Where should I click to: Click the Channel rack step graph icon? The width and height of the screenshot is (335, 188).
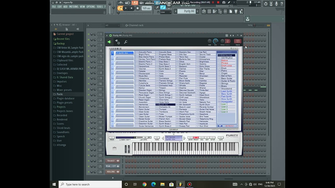click(x=268, y=25)
